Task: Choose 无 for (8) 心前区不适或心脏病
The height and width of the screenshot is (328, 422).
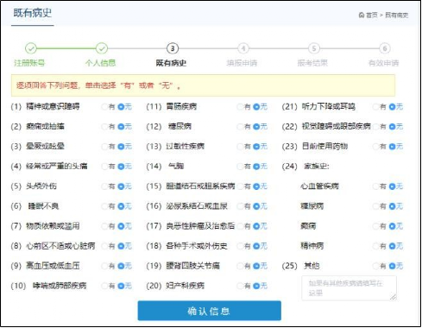Action: [121, 246]
